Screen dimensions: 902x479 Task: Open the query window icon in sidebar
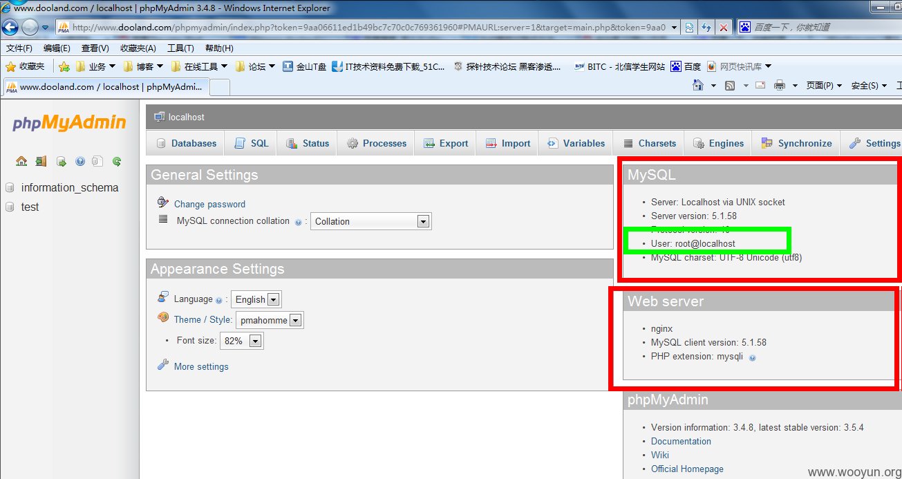coord(61,161)
